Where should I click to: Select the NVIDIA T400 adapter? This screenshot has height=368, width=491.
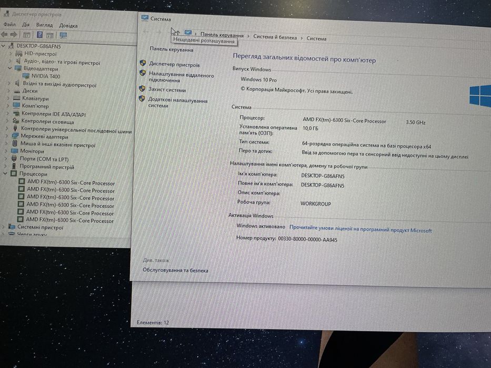click(x=46, y=76)
